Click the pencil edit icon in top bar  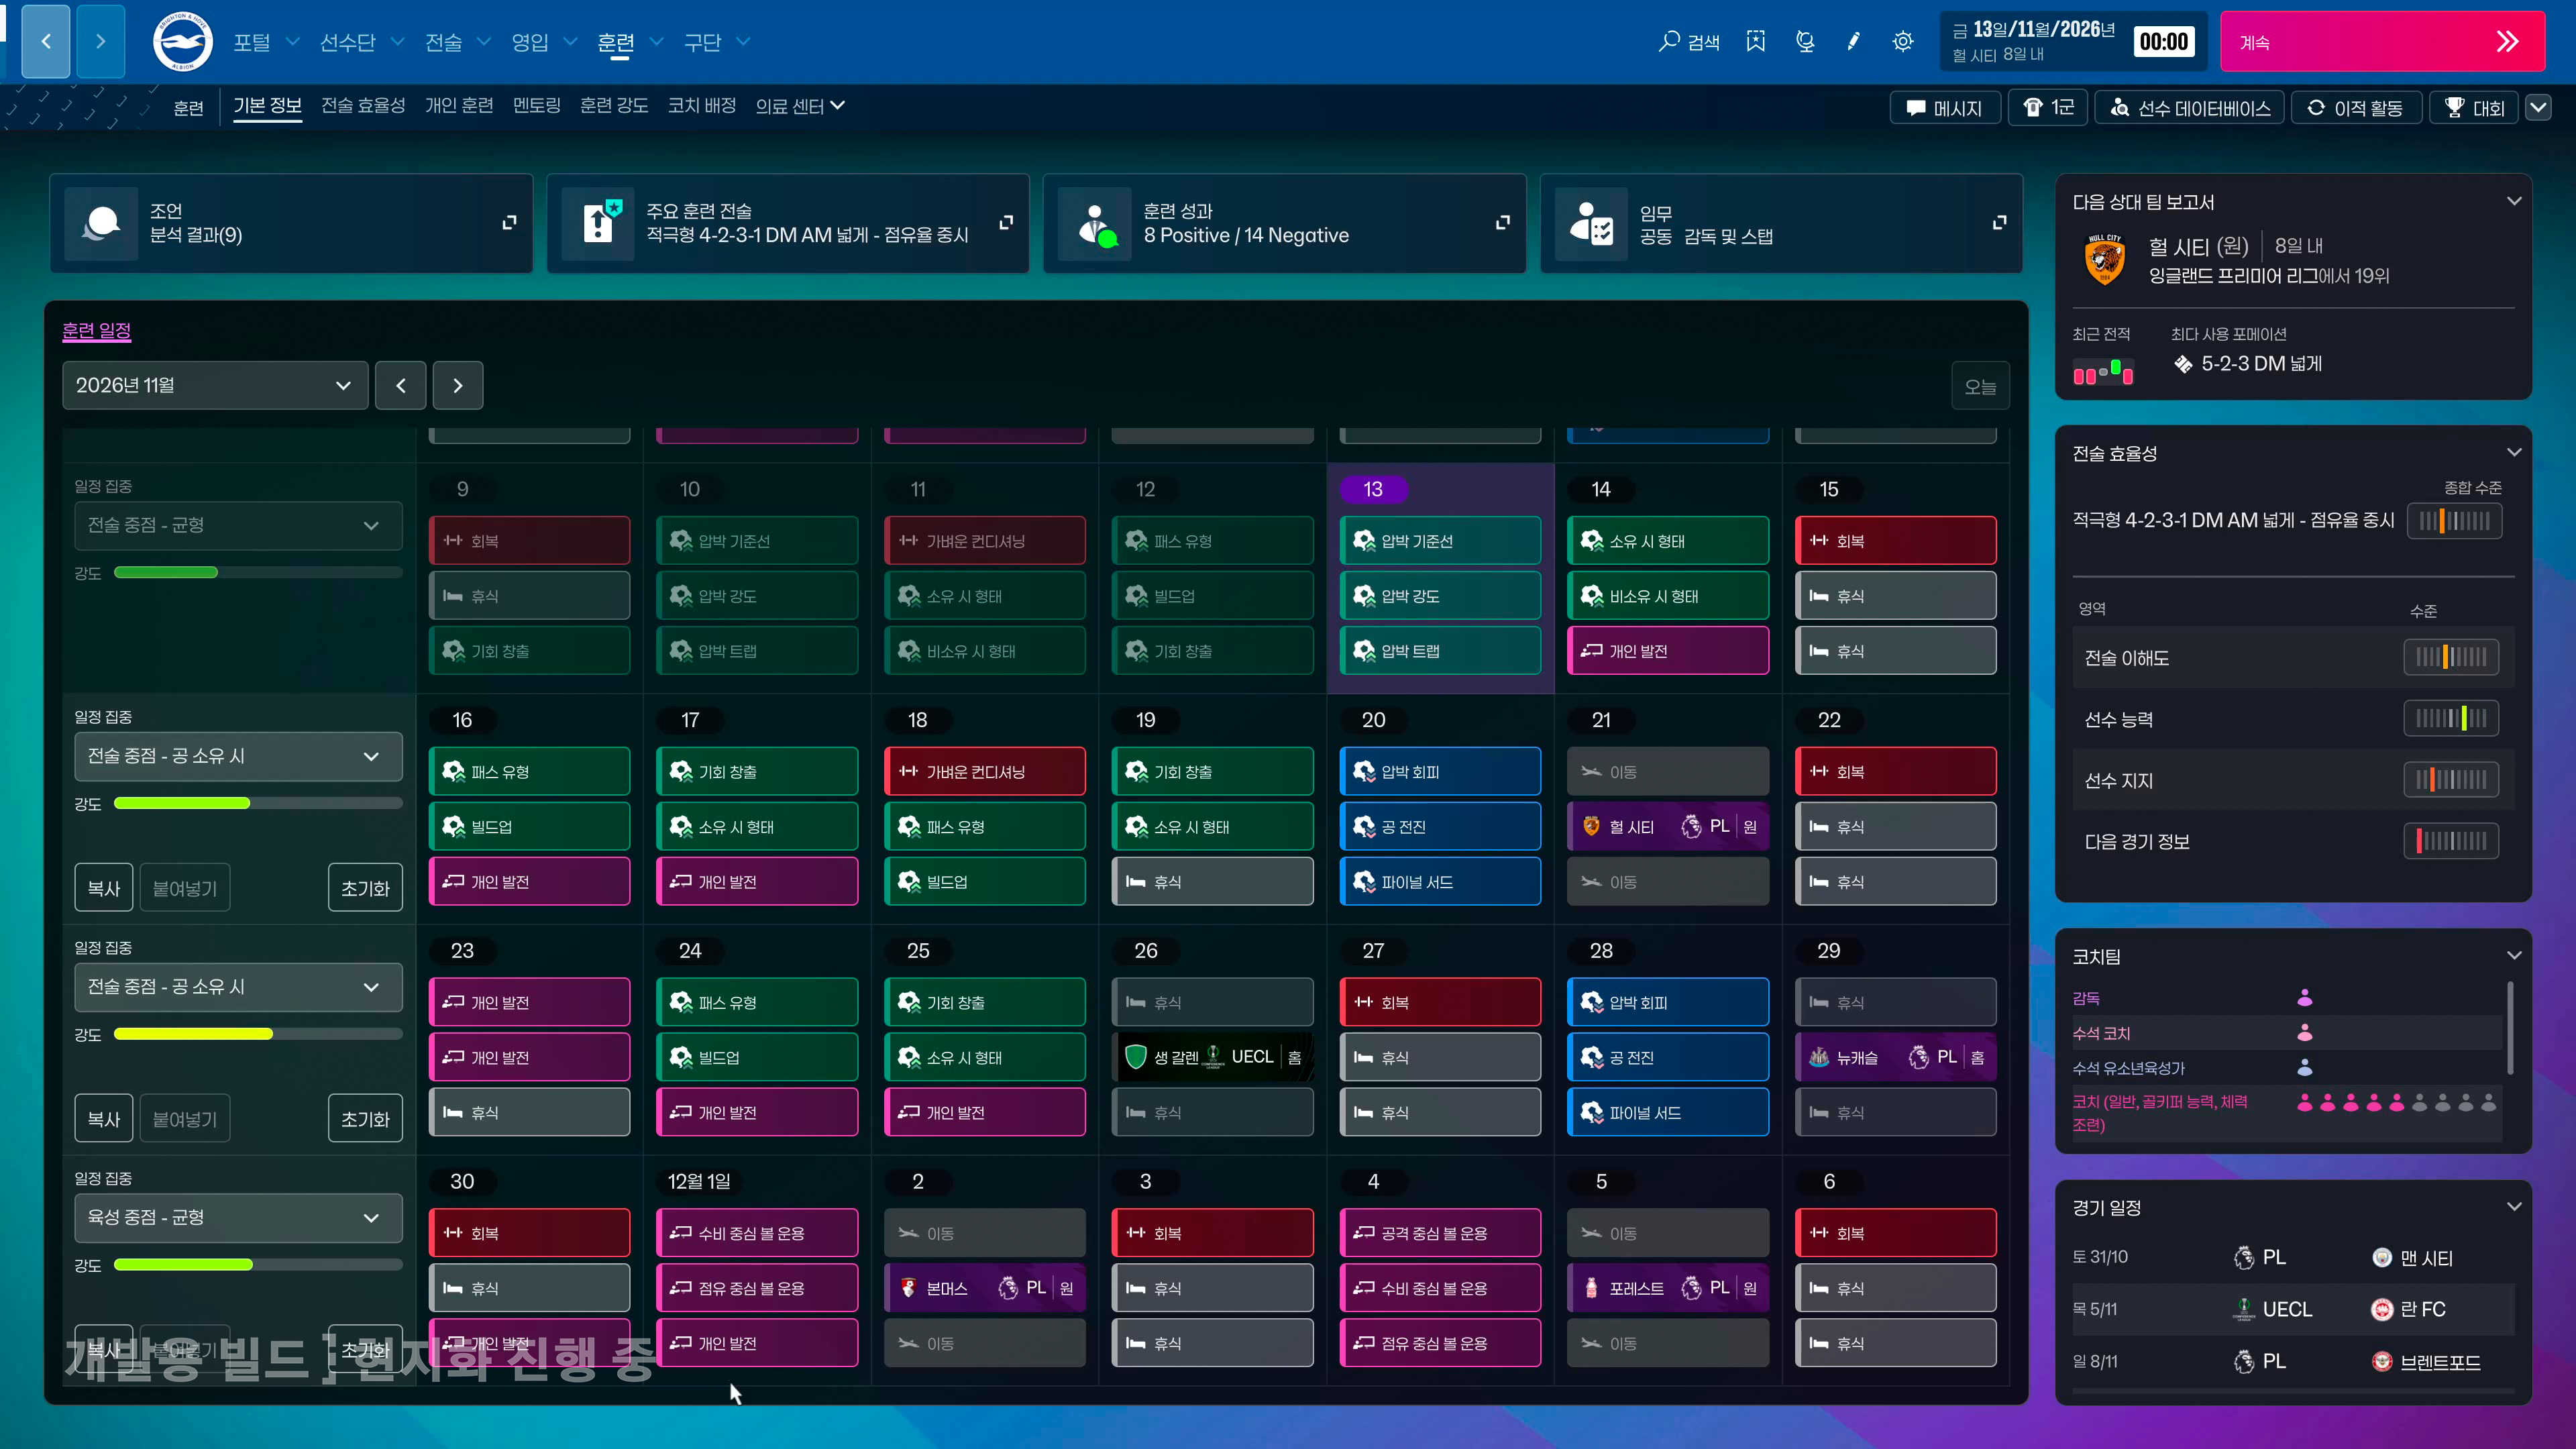pyautogui.click(x=1854, y=41)
